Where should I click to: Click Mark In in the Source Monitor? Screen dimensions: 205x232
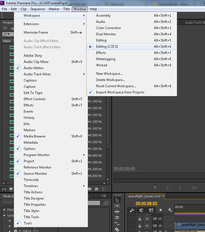tap(167, 188)
